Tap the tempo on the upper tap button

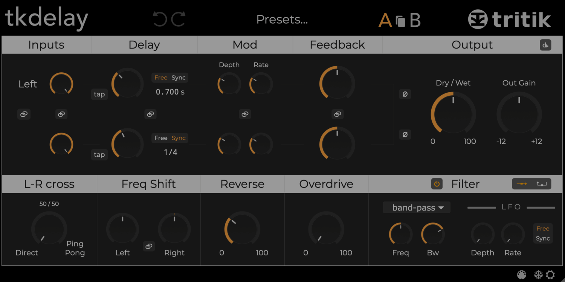point(99,95)
